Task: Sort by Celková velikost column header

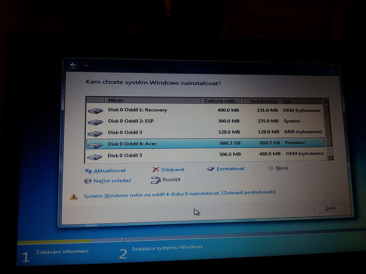Action: tap(221, 101)
